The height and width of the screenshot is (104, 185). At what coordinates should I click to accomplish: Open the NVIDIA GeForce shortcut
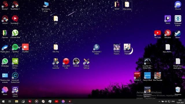(x=15, y=63)
